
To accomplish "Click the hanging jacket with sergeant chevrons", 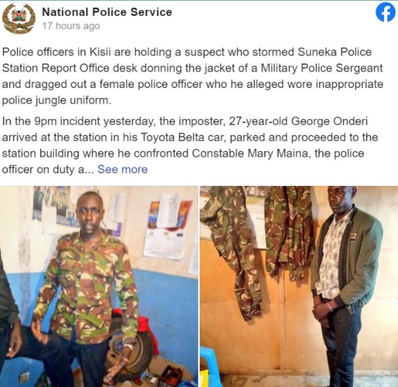I will (x=290, y=234).
